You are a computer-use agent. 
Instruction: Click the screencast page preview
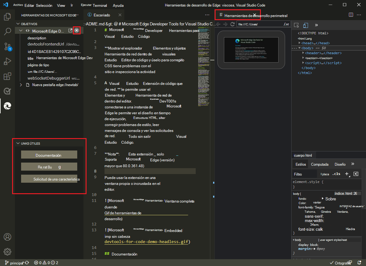[251, 50]
